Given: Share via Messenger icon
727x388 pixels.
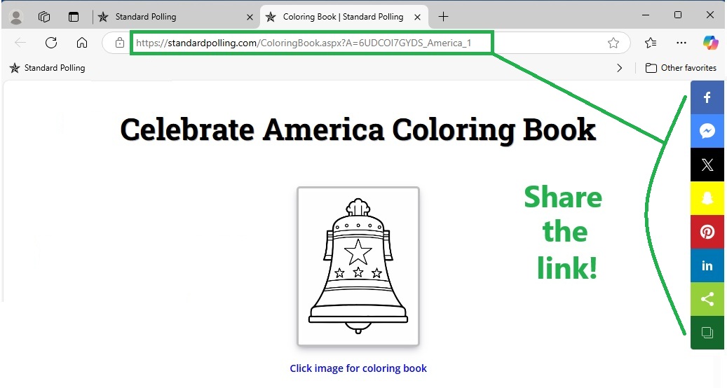Looking at the screenshot, I should coord(707,131).
